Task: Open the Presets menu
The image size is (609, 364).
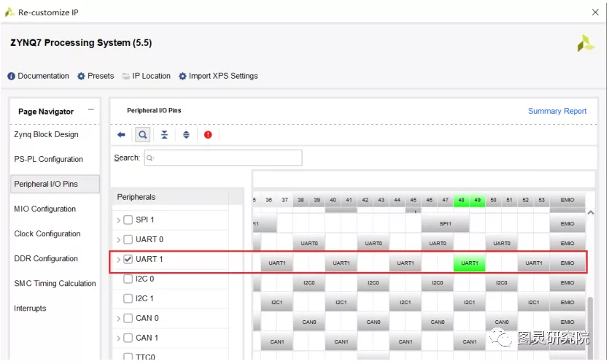Action: [101, 76]
